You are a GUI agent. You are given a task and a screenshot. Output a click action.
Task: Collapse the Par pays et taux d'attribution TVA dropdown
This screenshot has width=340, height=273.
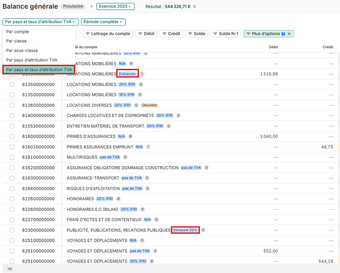pyautogui.click(x=41, y=22)
